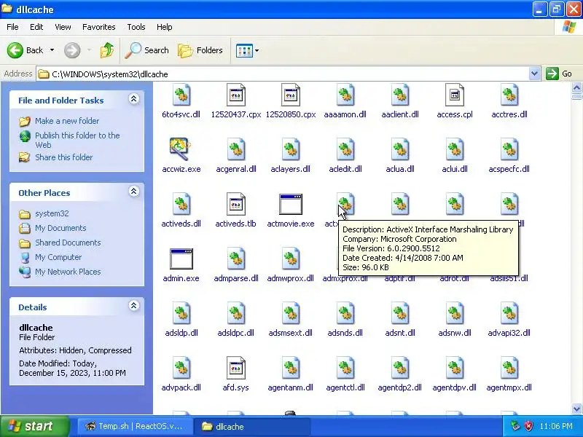Select the 12520850.cpx file icon

tap(290, 95)
